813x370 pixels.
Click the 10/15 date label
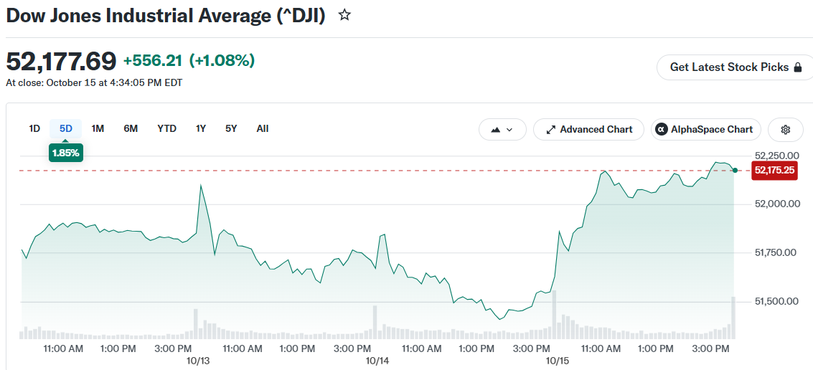pyautogui.click(x=558, y=360)
